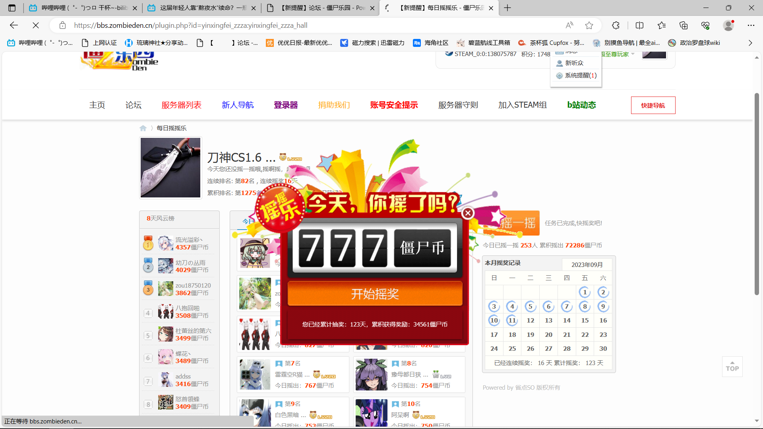Open 捐助我们 navigation item
Viewport: 763px width, 429px height.
tap(334, 105)
